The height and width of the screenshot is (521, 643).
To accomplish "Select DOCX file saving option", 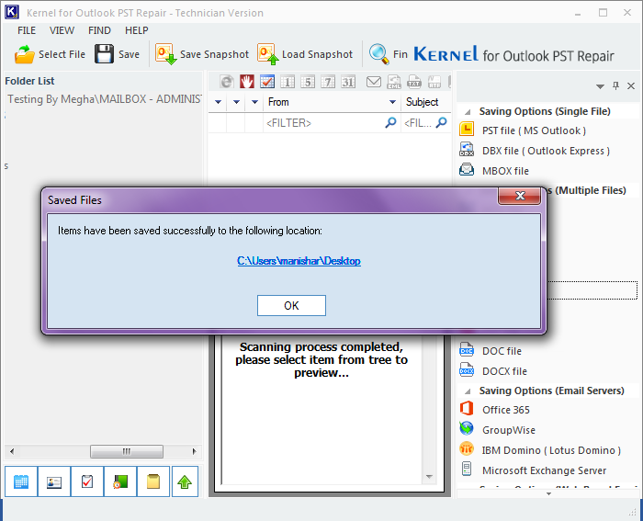I will [504, 371].
